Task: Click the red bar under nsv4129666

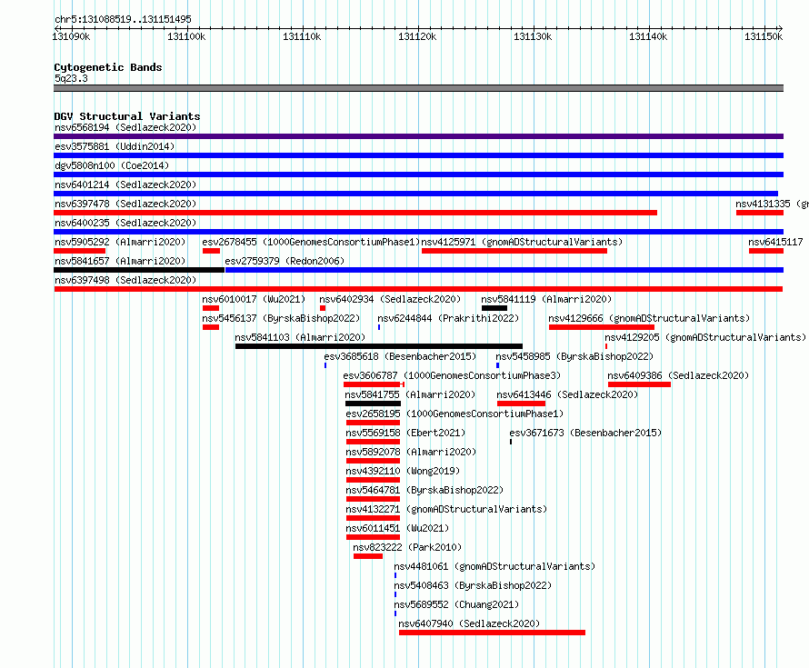Action: pyautogui.click(x=602, y=327)
